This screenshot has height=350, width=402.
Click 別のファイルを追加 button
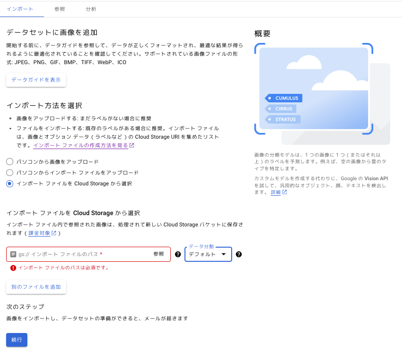(36, 287)
